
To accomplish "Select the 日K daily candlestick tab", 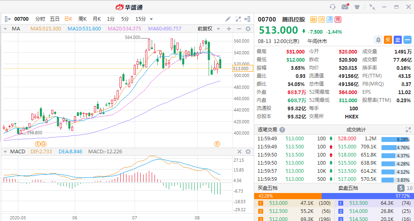I will pyautogui.click(x=68, y=19).
